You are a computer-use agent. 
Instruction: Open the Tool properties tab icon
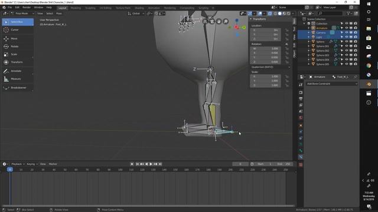coord(301,85)
